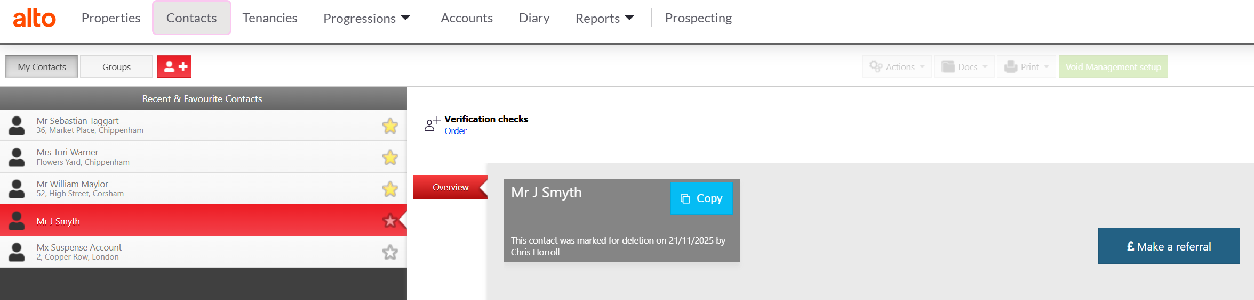Image resolution: width=1254 pixels, height=300 pixels.
Task: Click address 2, Copper Row, London
Action: (77, 257)
